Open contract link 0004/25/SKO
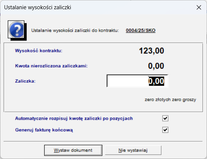 (141, 31)
